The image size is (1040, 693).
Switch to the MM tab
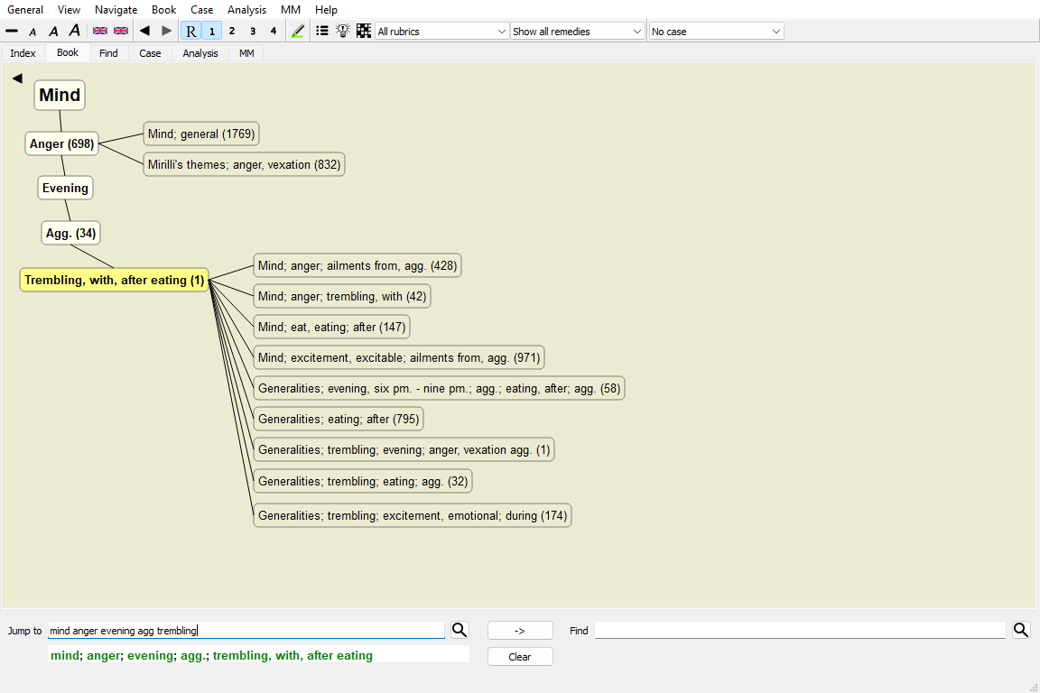coord(246,53)
